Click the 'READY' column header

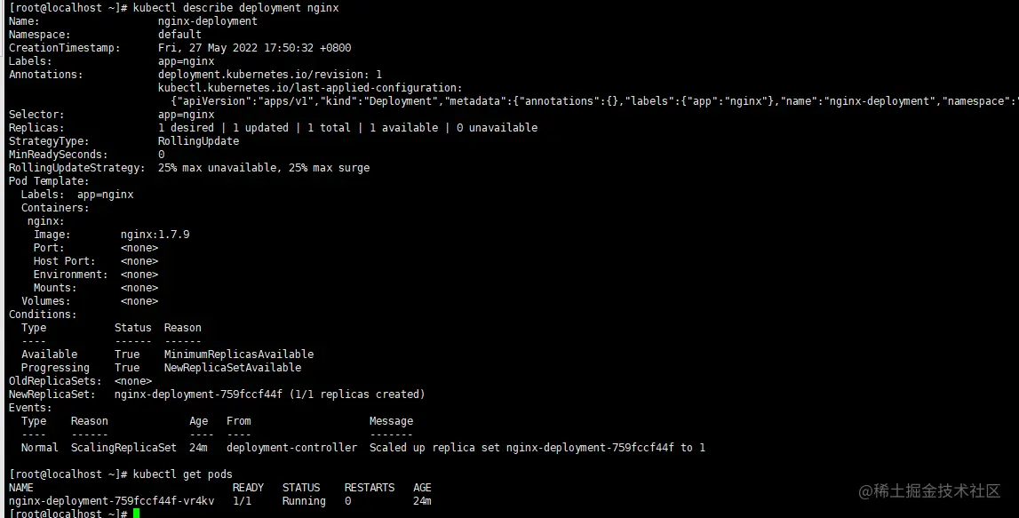pyautogui.click(x=248, y=488)
